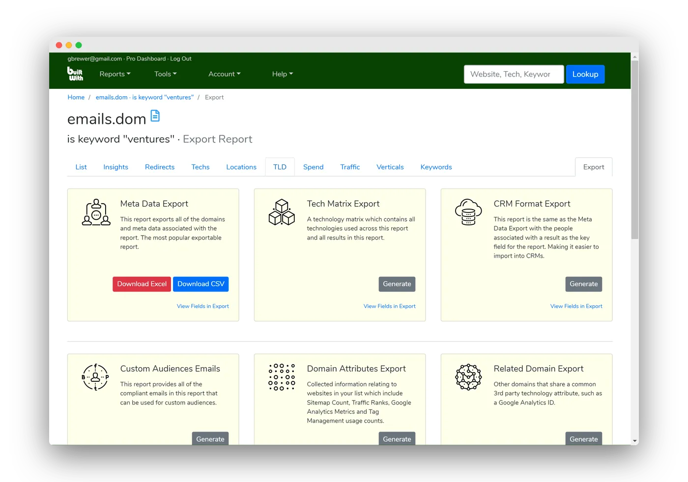Generate the Tech Matrix Export report
The height and width of the screenshot is (482, 688).
point(397,284)
